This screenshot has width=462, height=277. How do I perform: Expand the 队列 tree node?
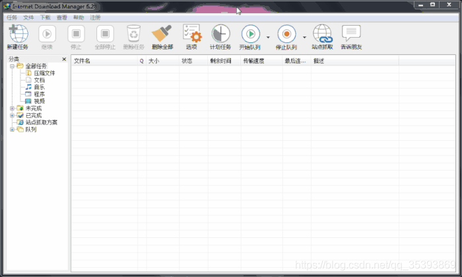tap(12, 130)
